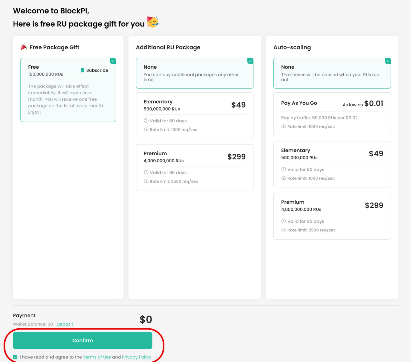This screenshot has height=362, width=411.
Task: Click gauge icon in Auto-scaling Elementary card
Action: [284, 178]
